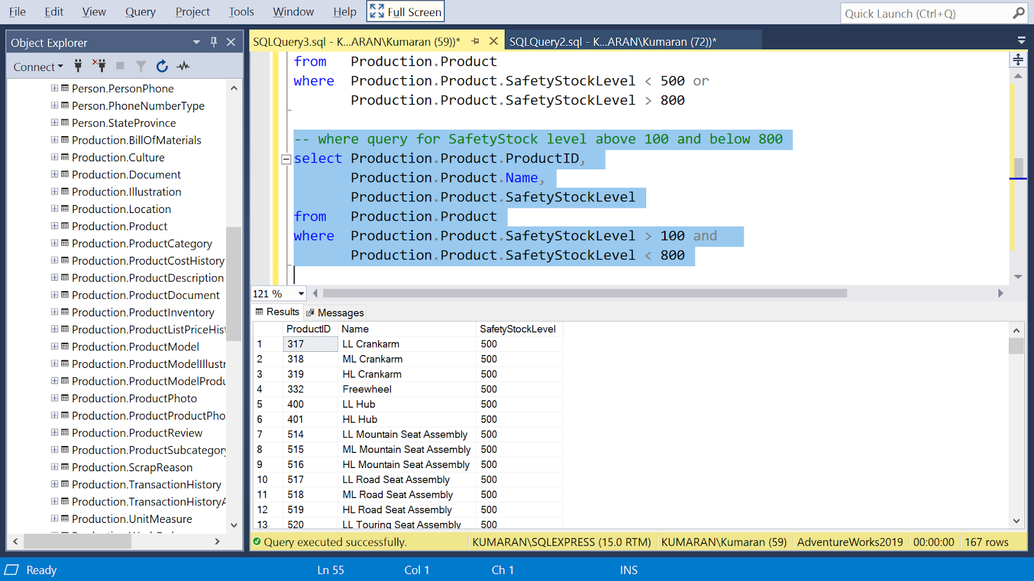This screenshot has width=1034, height=581.
Task: Click the Disconnect icon with red X
Action: click(99, 66)
